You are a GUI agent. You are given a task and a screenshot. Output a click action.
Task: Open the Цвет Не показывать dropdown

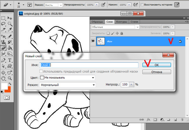[67, 77]
